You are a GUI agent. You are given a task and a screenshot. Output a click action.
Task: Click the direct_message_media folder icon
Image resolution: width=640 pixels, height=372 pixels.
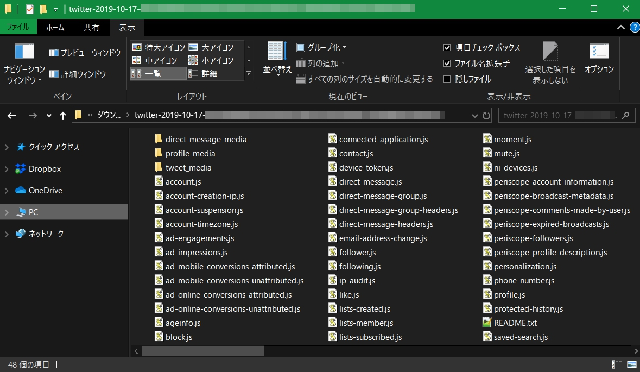pyautogui.click(x=159, y=139)
